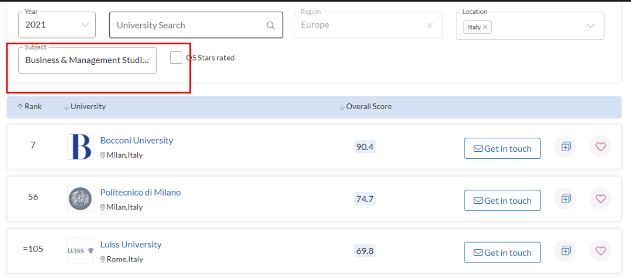Click the Rome,Italy location text
Image resolution: width=631 pixels, height=279 pixels.
click(x=125, y=259)
